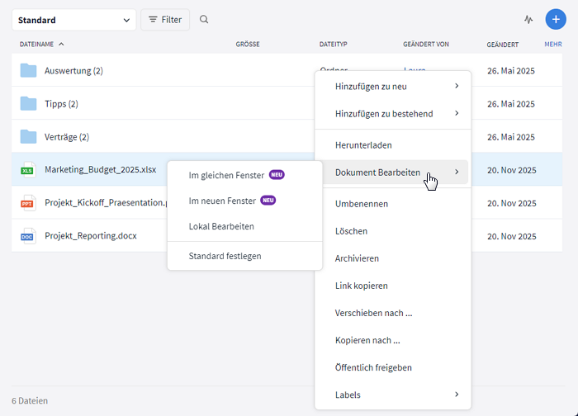Open the activity pulse icon
The image size is (578, 416).
click(528, 20)
